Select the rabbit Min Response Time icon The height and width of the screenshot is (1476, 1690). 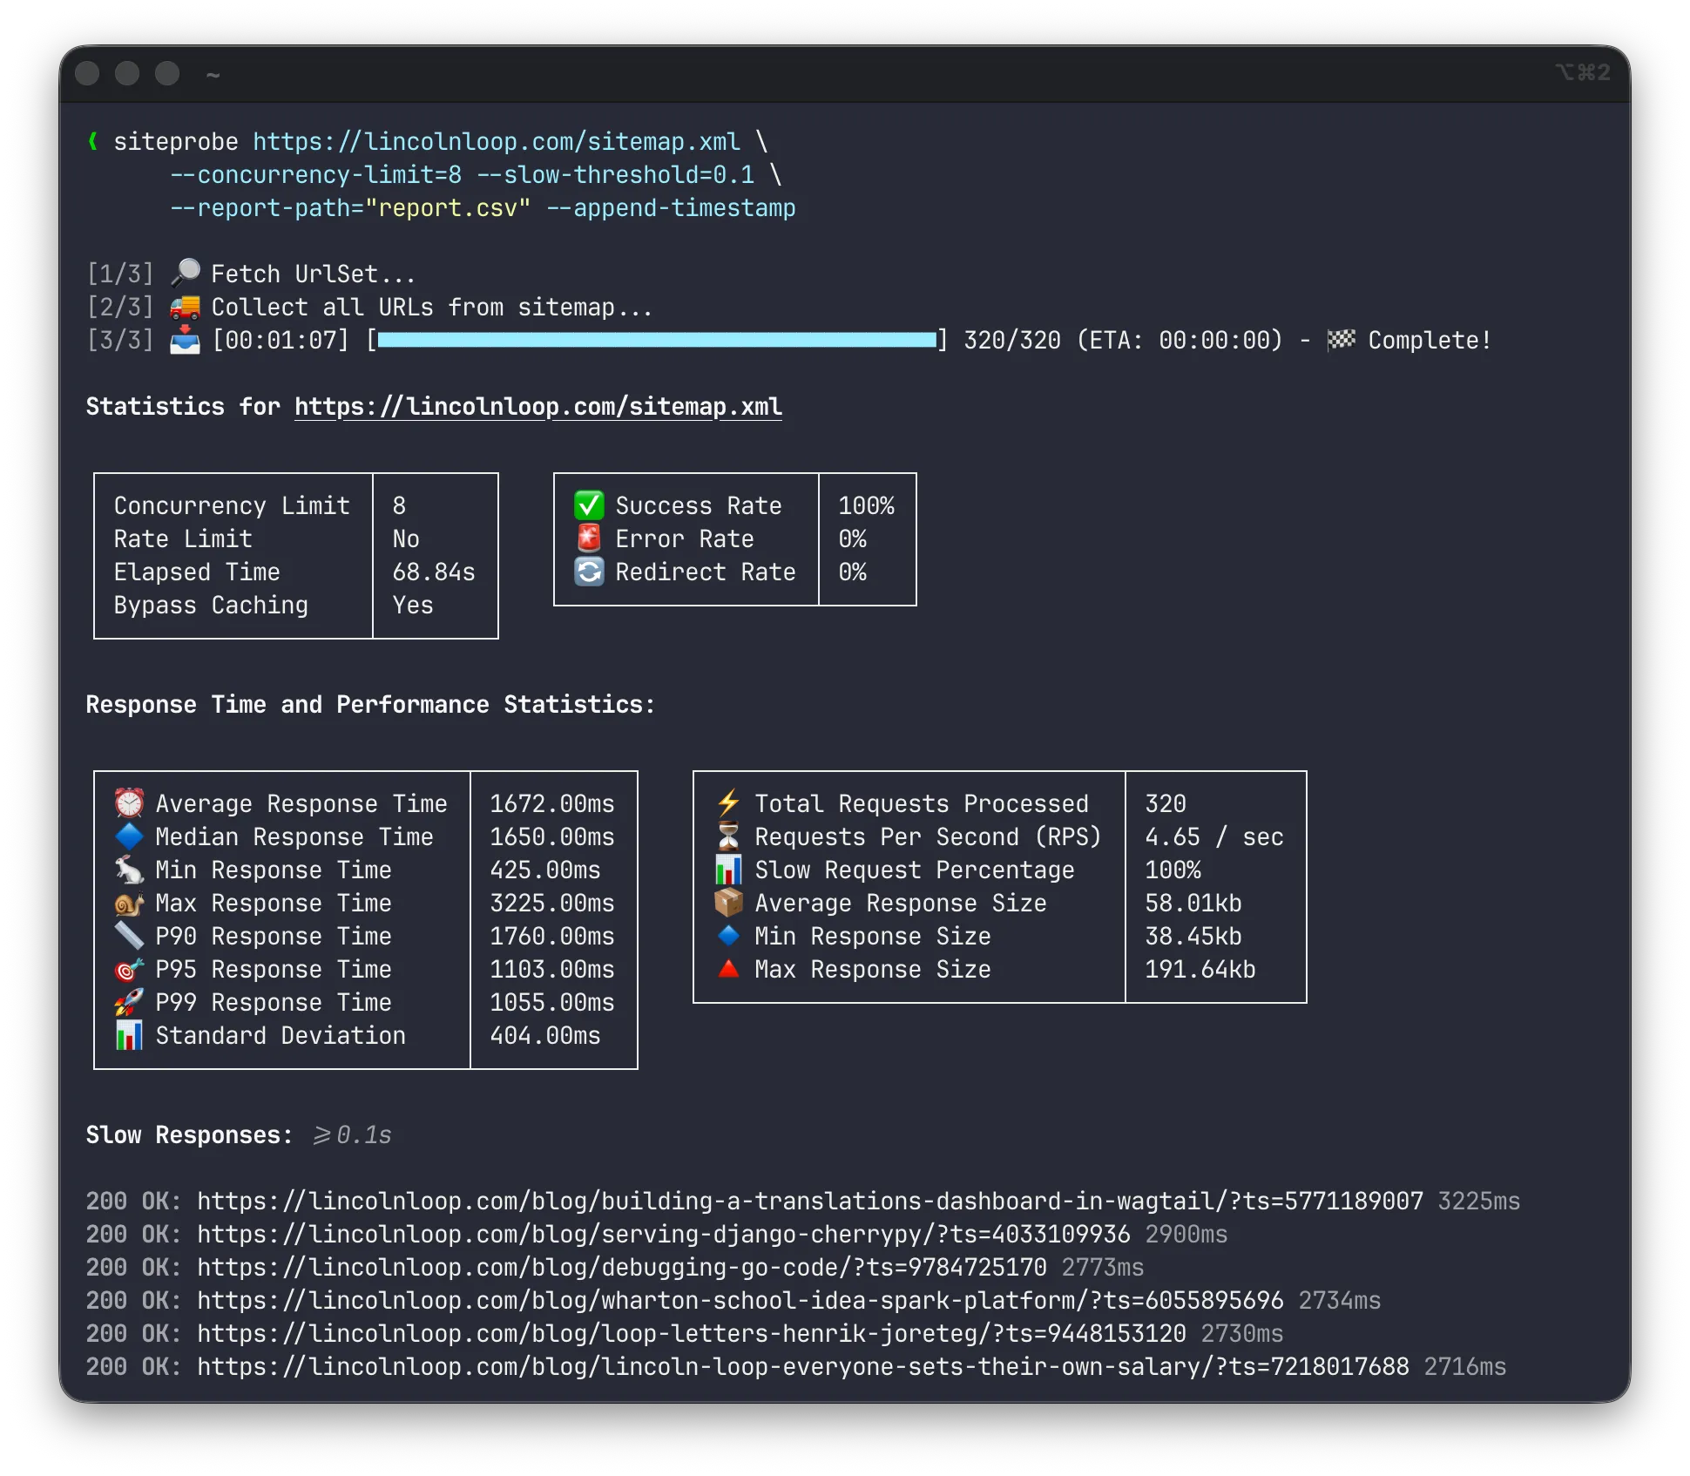click(x=128, y=870)
